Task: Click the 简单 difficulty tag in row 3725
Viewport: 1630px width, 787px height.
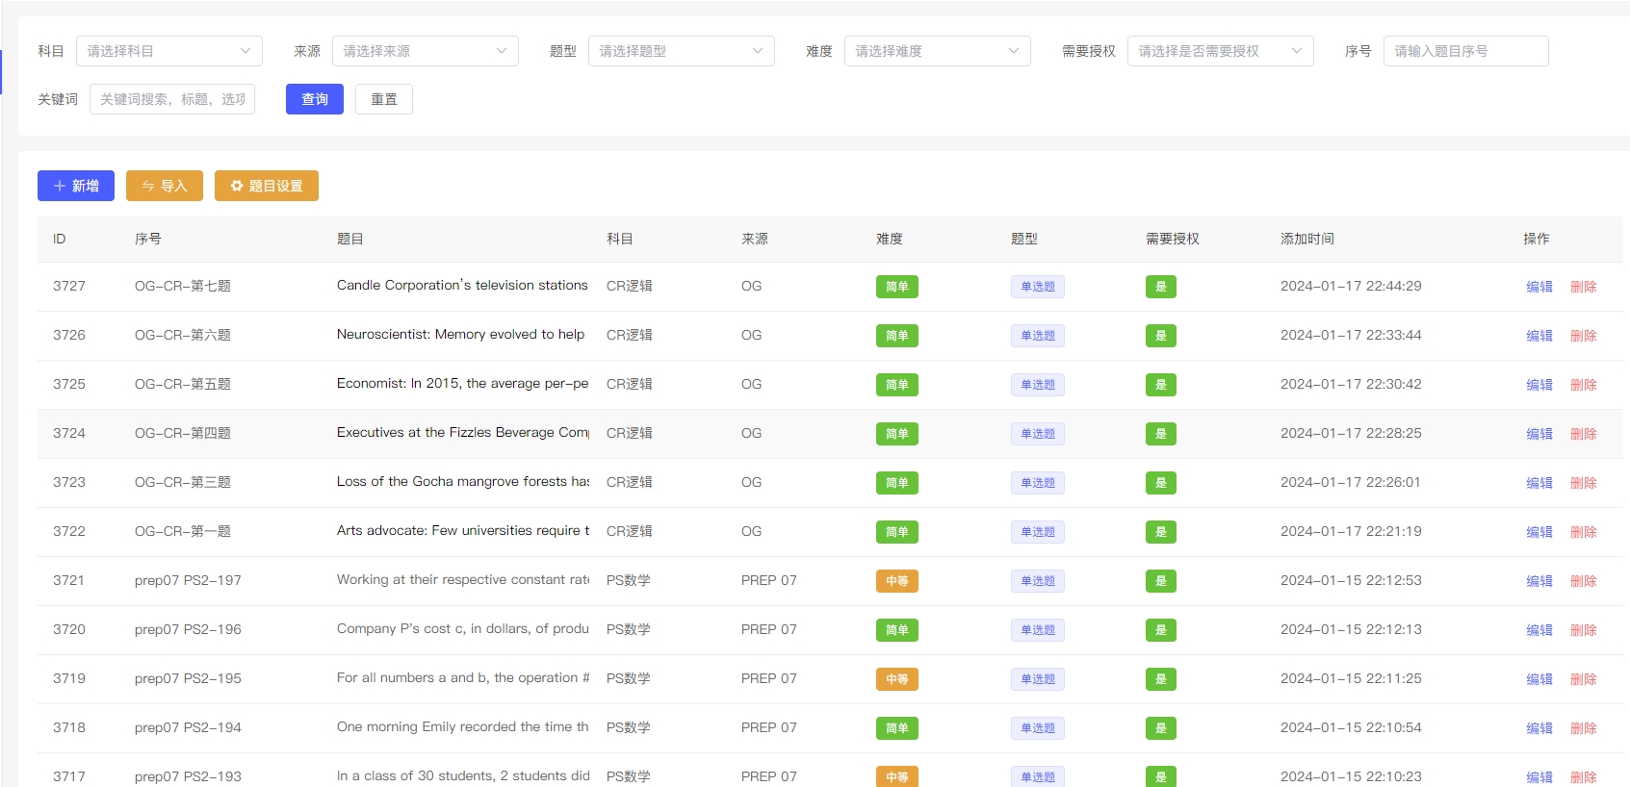Action: click(x=896, y=385)
